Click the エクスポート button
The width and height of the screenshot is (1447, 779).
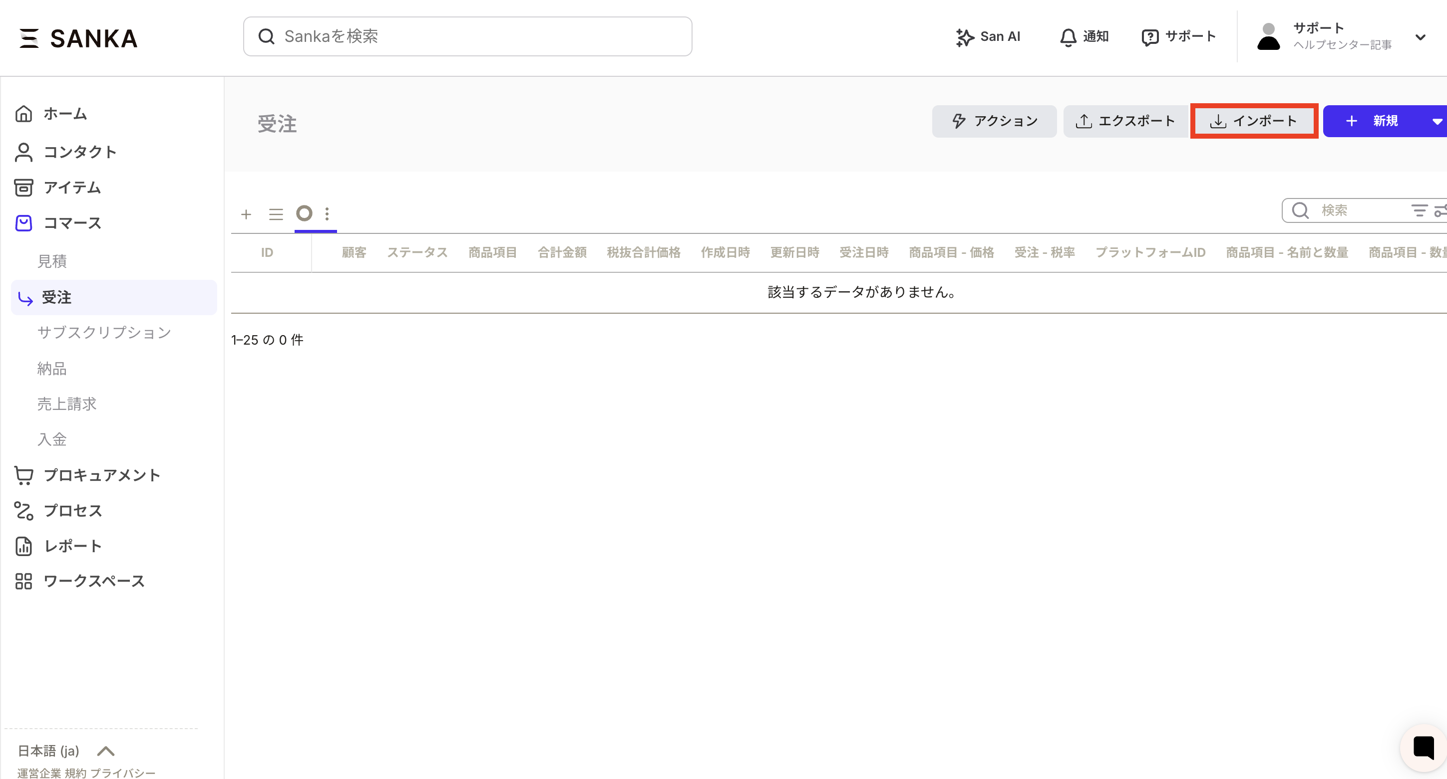click(x=1125, y=121)
